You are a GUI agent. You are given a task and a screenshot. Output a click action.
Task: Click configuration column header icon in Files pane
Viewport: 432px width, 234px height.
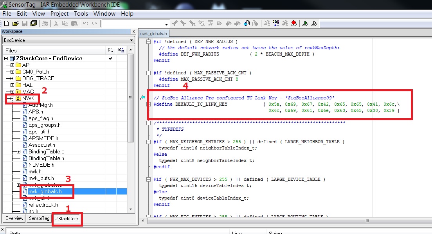pos(110,50)
